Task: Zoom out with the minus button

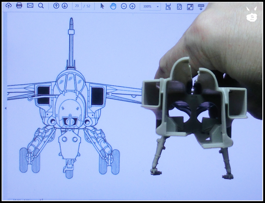Action: tap(124, 6)
